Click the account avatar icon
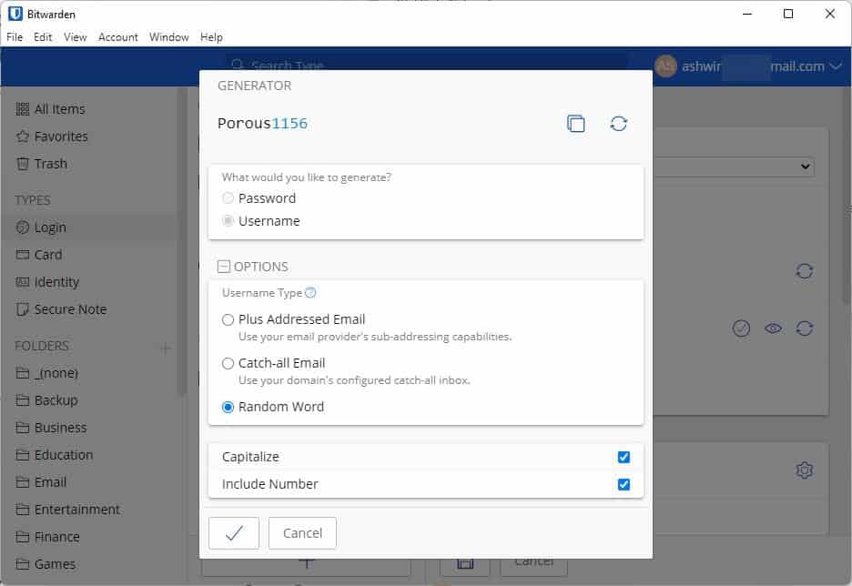The height and width of the screenshot is (586, 852). (x=665, y=66)
